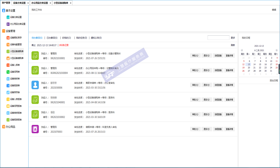Switch to the 已办事项(6) tab

52,38
